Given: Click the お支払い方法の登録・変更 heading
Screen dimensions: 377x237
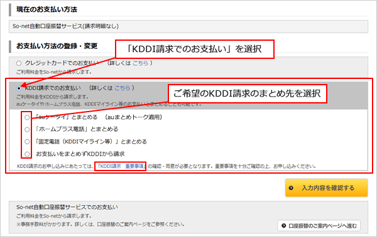Looking at the screenshot, I should (57, 46).
